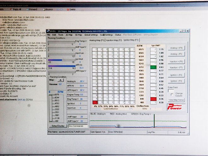The image size is (208, 156).
Task: Open the Scale Settings menu
Action: pyautogui.click(x=106, y=35)
